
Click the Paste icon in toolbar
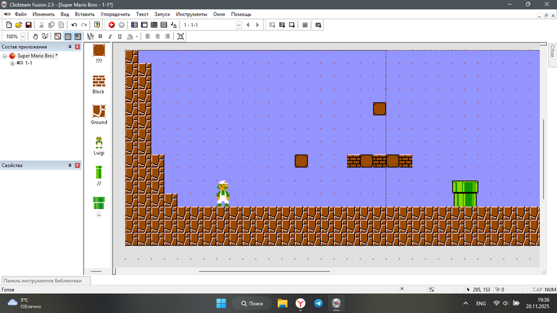(x=61, y=25)
